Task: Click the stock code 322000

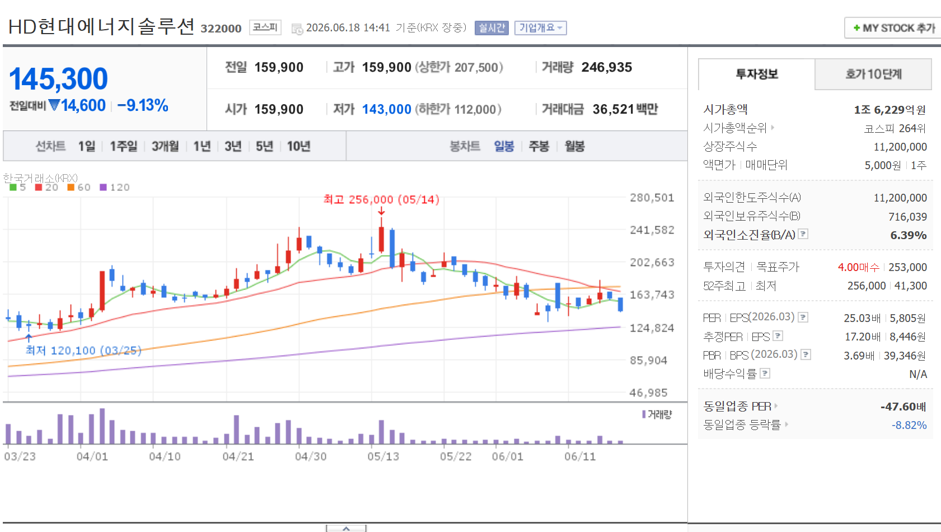Action: 221,29
